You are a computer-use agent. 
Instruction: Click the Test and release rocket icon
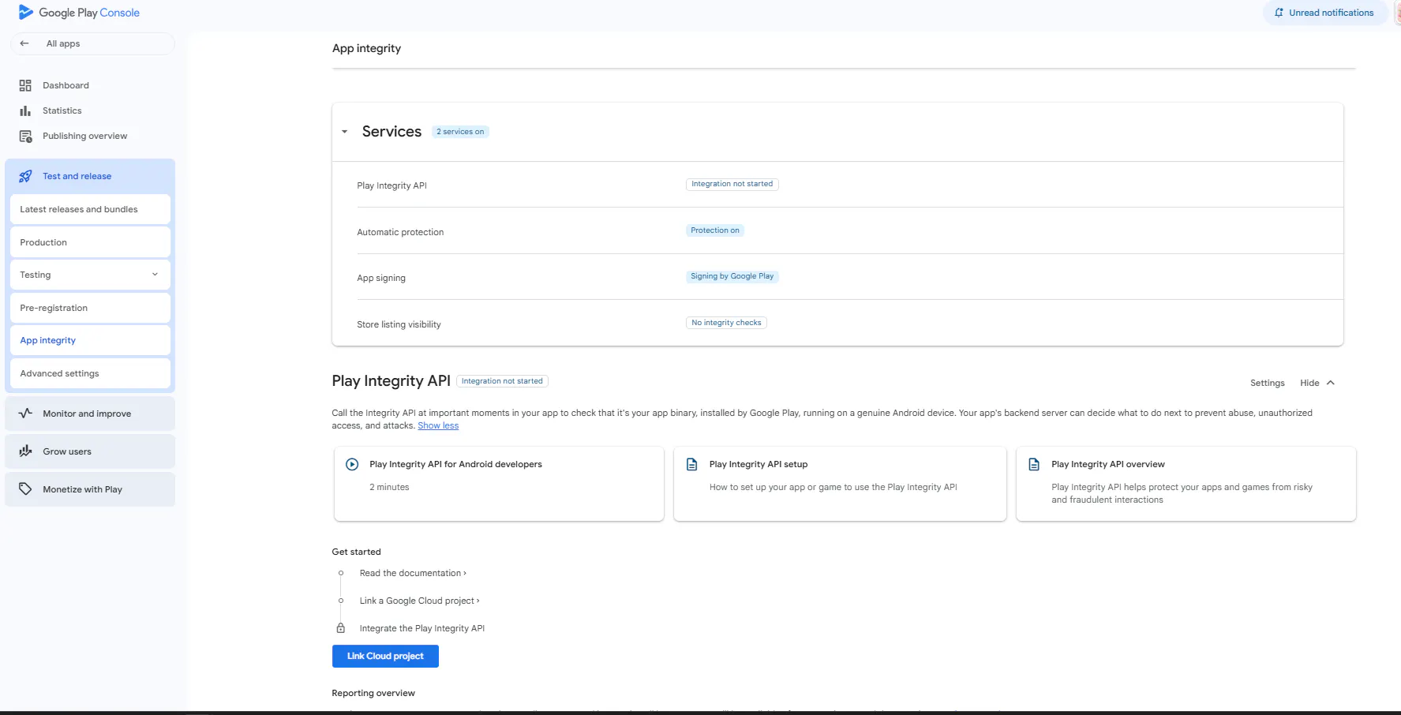pos(25,176)
